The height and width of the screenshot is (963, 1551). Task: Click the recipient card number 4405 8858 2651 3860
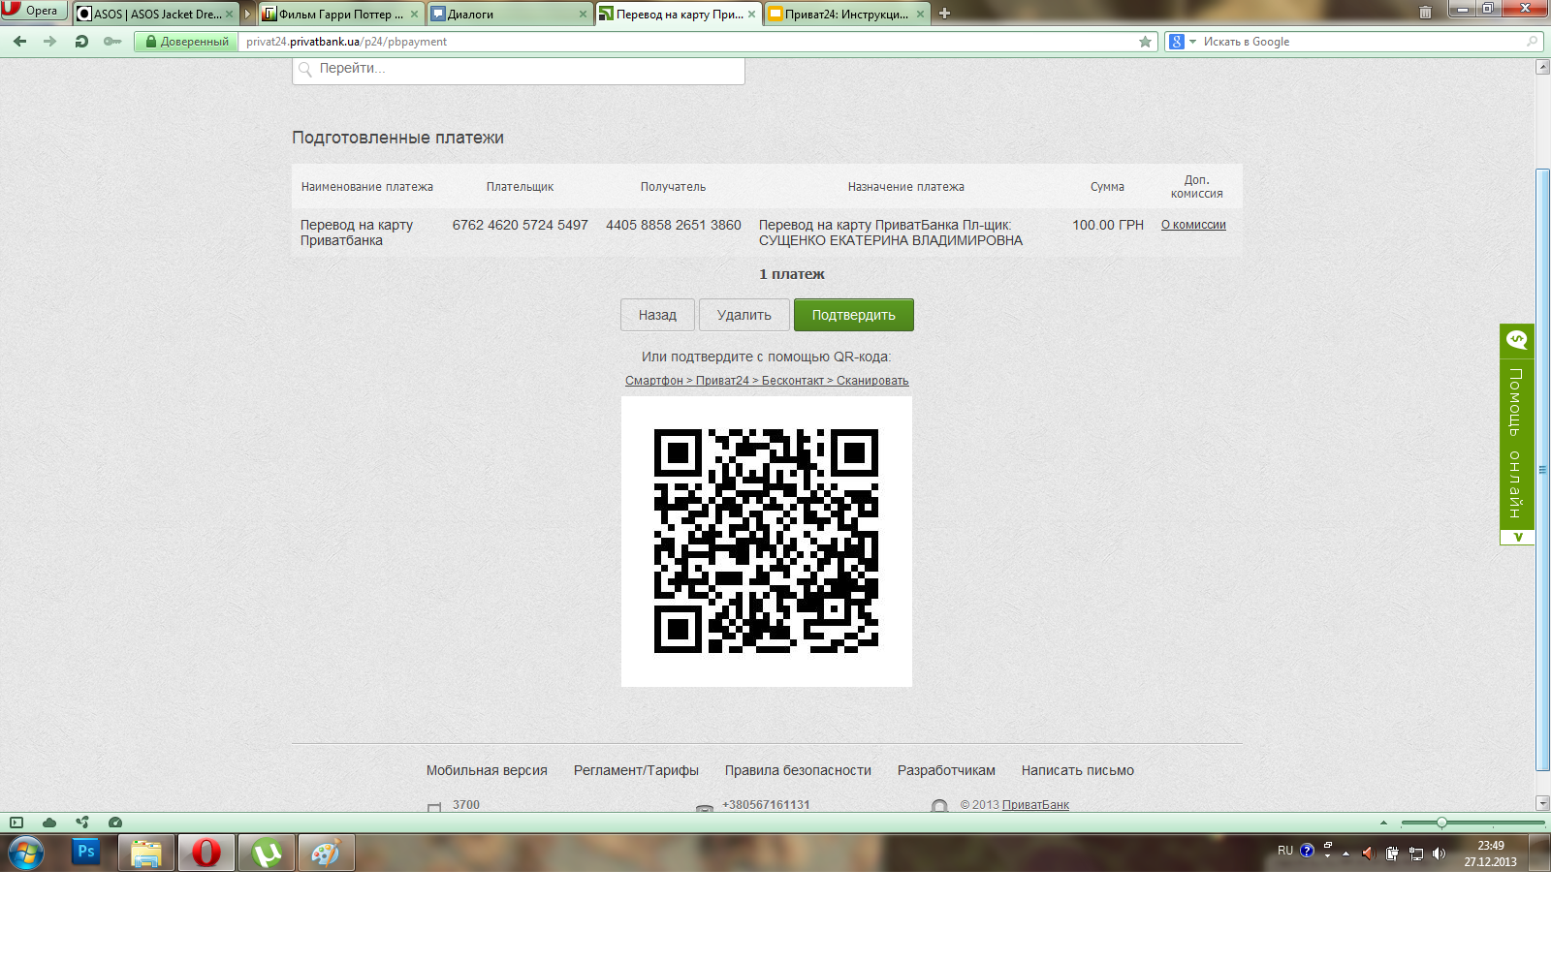pos(674,225)
